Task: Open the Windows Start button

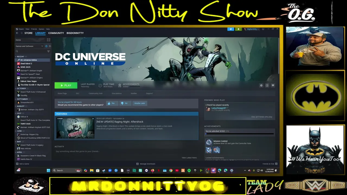Action: [x=48, y=170]
